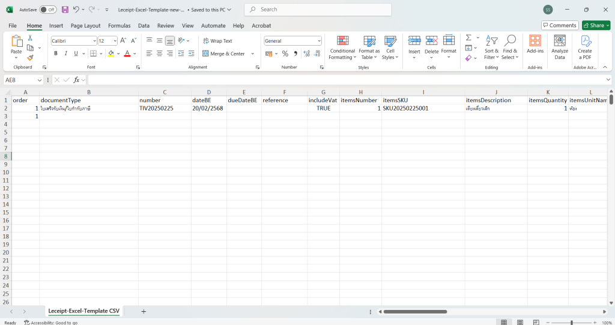Toggle Bottom Align vertical alignment
The width and height of the screenshot is (615, 325).
click(170, 40)
